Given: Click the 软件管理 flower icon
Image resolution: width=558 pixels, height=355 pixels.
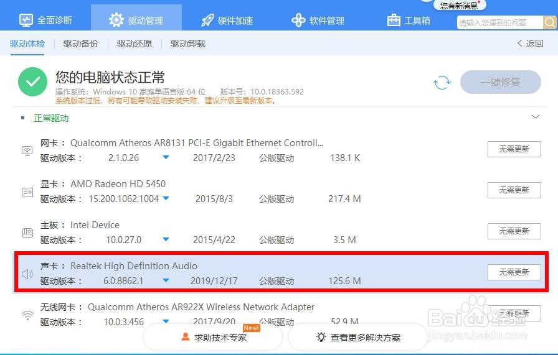Looking at the screenshot, I should [x=298, y=21].
